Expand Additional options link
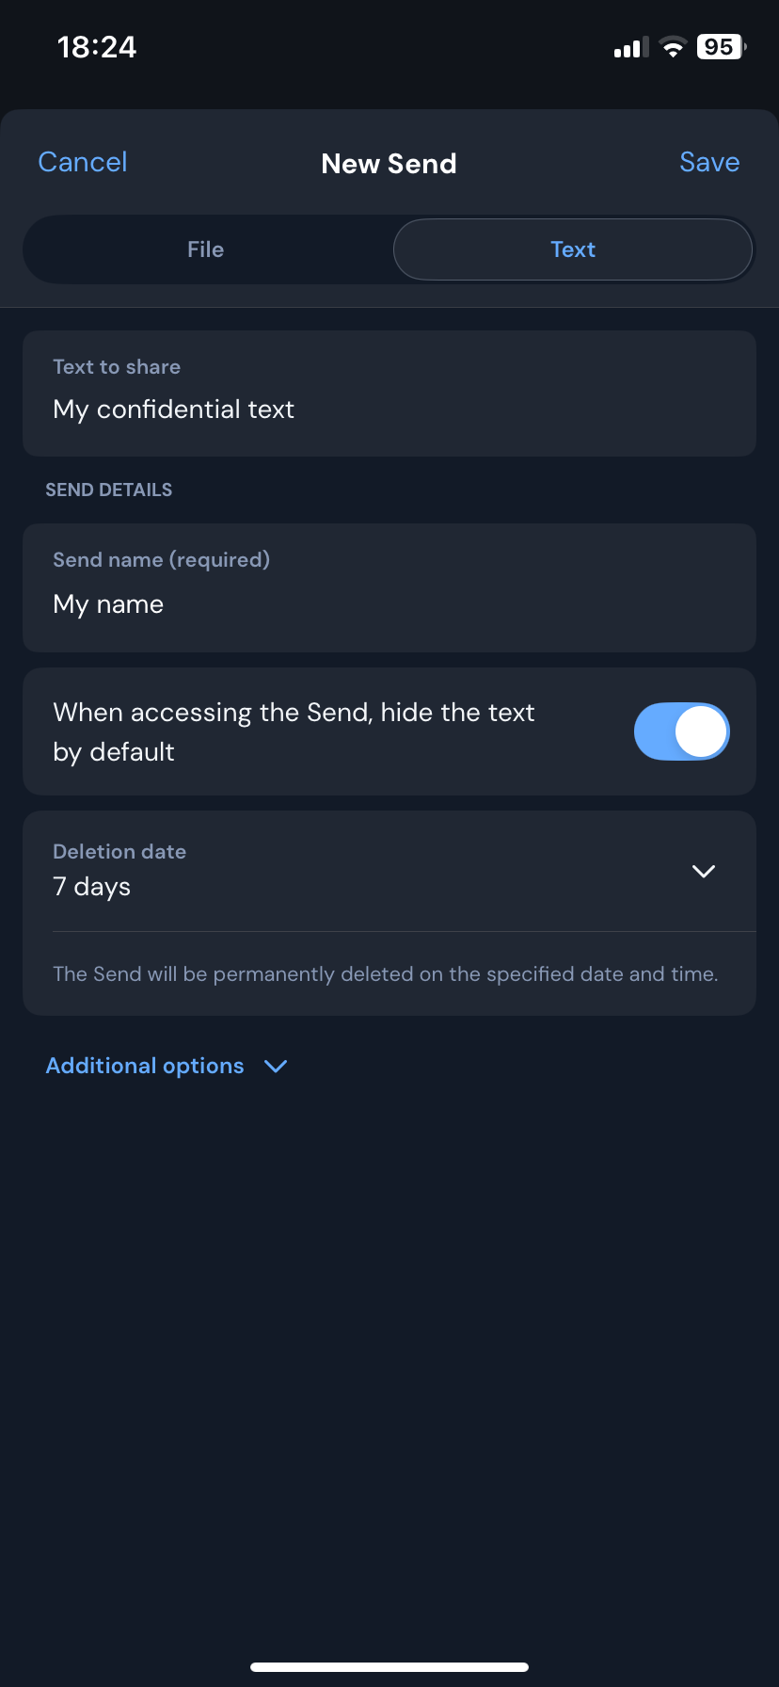This screenshot has width=779, height=1687. point(145,1066)
